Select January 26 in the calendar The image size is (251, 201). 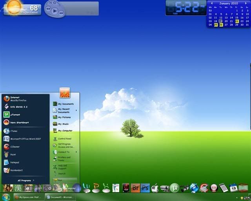click(x=221, y=25)
